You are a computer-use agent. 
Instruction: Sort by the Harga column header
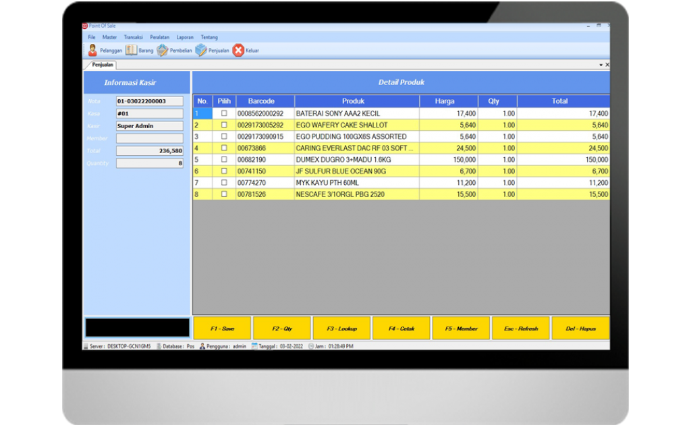point(445,101)
